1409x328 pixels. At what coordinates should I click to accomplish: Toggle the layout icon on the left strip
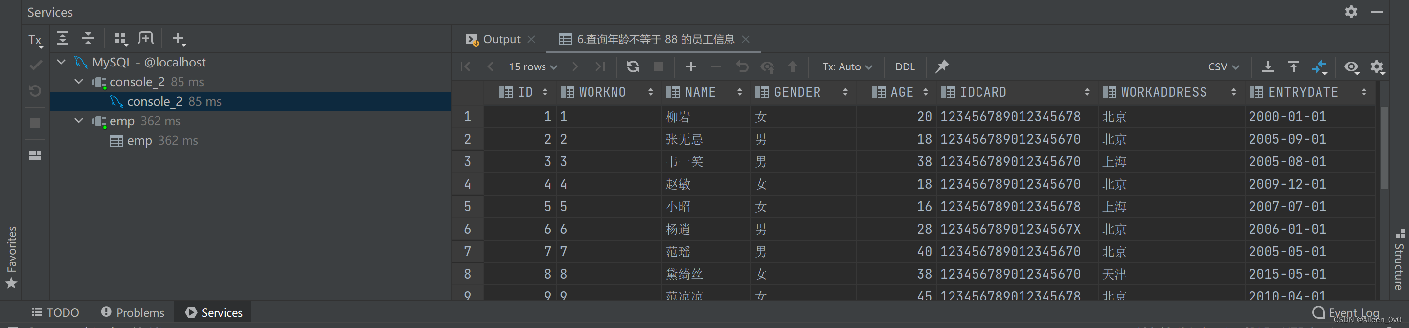(x=35, y=156)
